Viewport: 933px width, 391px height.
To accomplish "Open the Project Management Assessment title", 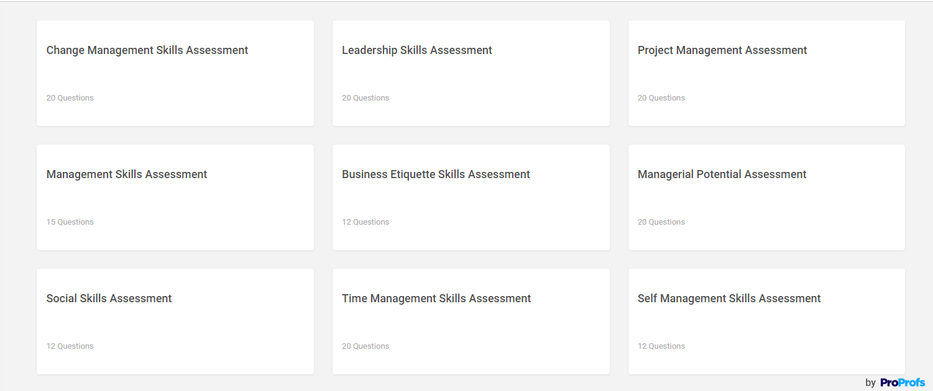I will tap(722, 50).
